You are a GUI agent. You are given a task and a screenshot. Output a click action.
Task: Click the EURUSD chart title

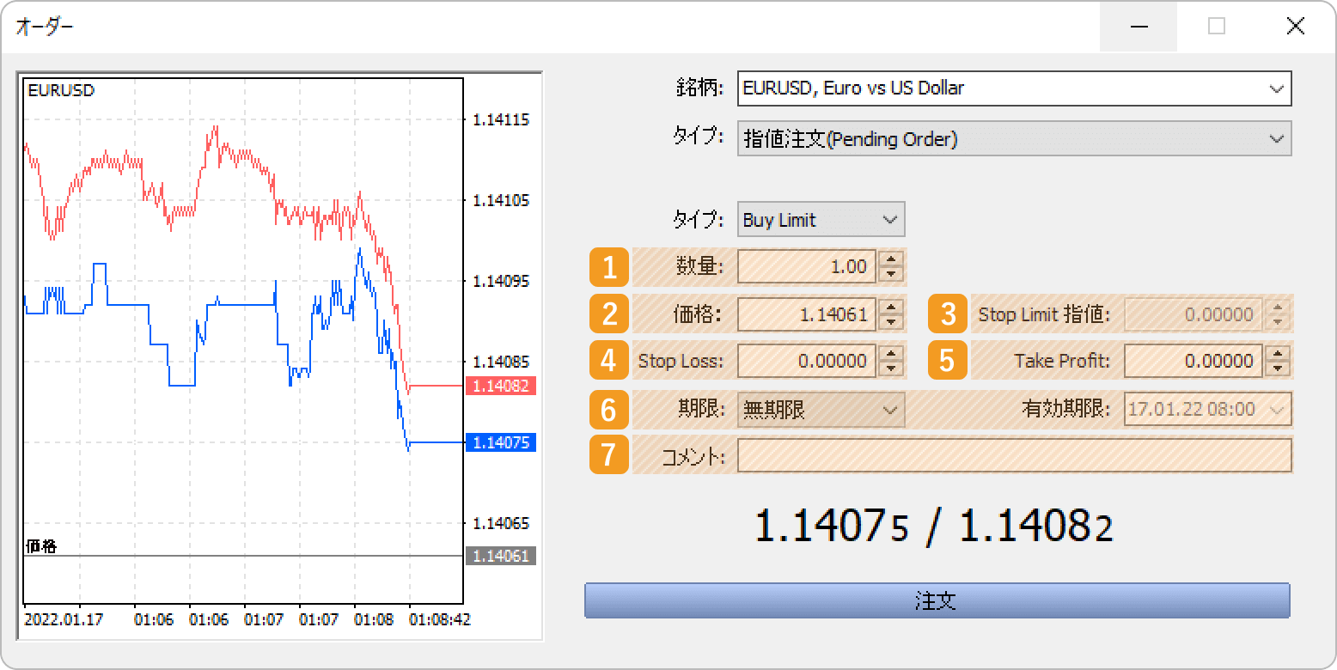click(61, 90)
